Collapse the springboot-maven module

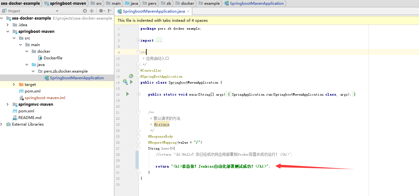(x=8, y=32)
